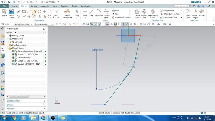
Task: Click the Point tool in Curve group
Action: [85, 13]
